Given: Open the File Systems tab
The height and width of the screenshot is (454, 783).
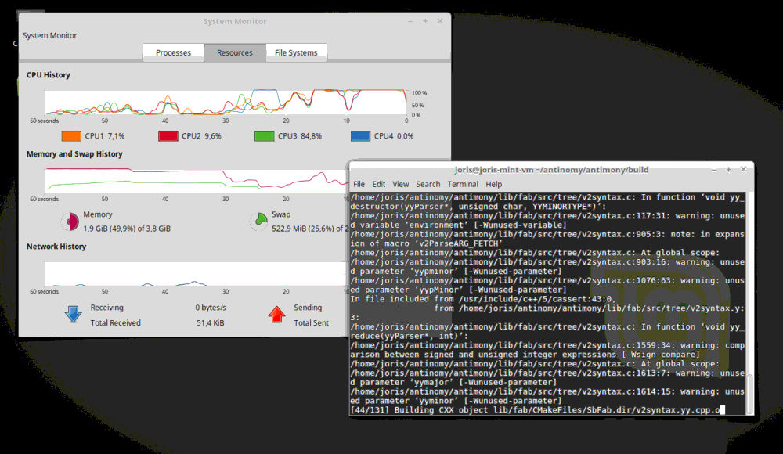Looking at the screenshot, I should pyautogui.click(x=296, y=52).
